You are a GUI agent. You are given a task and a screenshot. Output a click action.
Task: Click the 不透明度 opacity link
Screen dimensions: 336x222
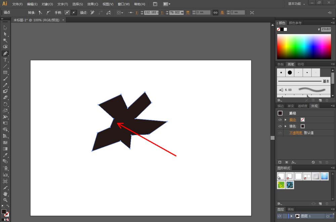[296, 133]
